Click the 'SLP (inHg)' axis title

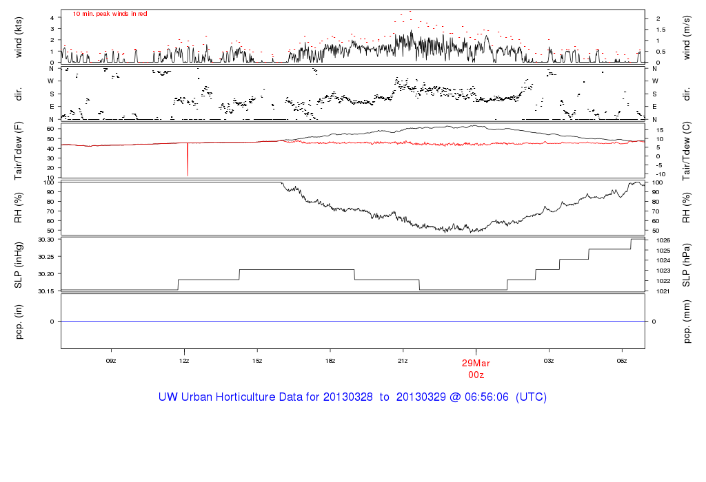coord(19,265)
